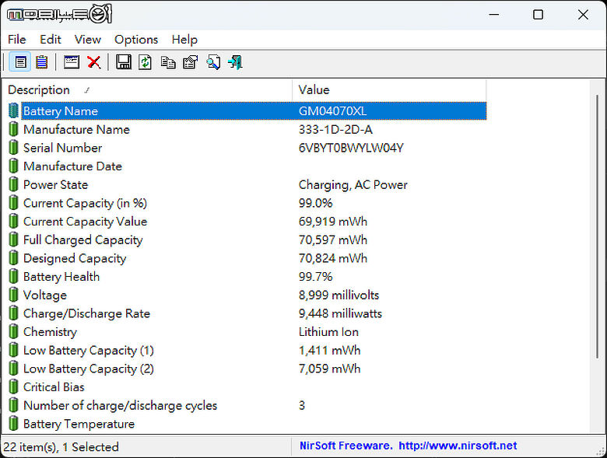Select the Show Battery Information view icon
Screen dimensions: 607x458
click(20, 62)
